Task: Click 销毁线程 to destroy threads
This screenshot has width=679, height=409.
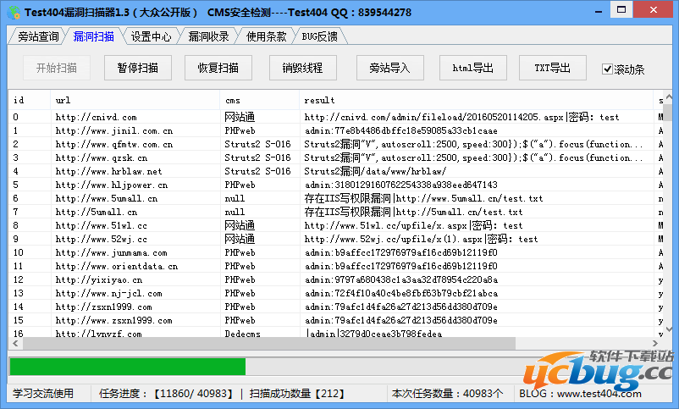Action: (x=302, y=68)
